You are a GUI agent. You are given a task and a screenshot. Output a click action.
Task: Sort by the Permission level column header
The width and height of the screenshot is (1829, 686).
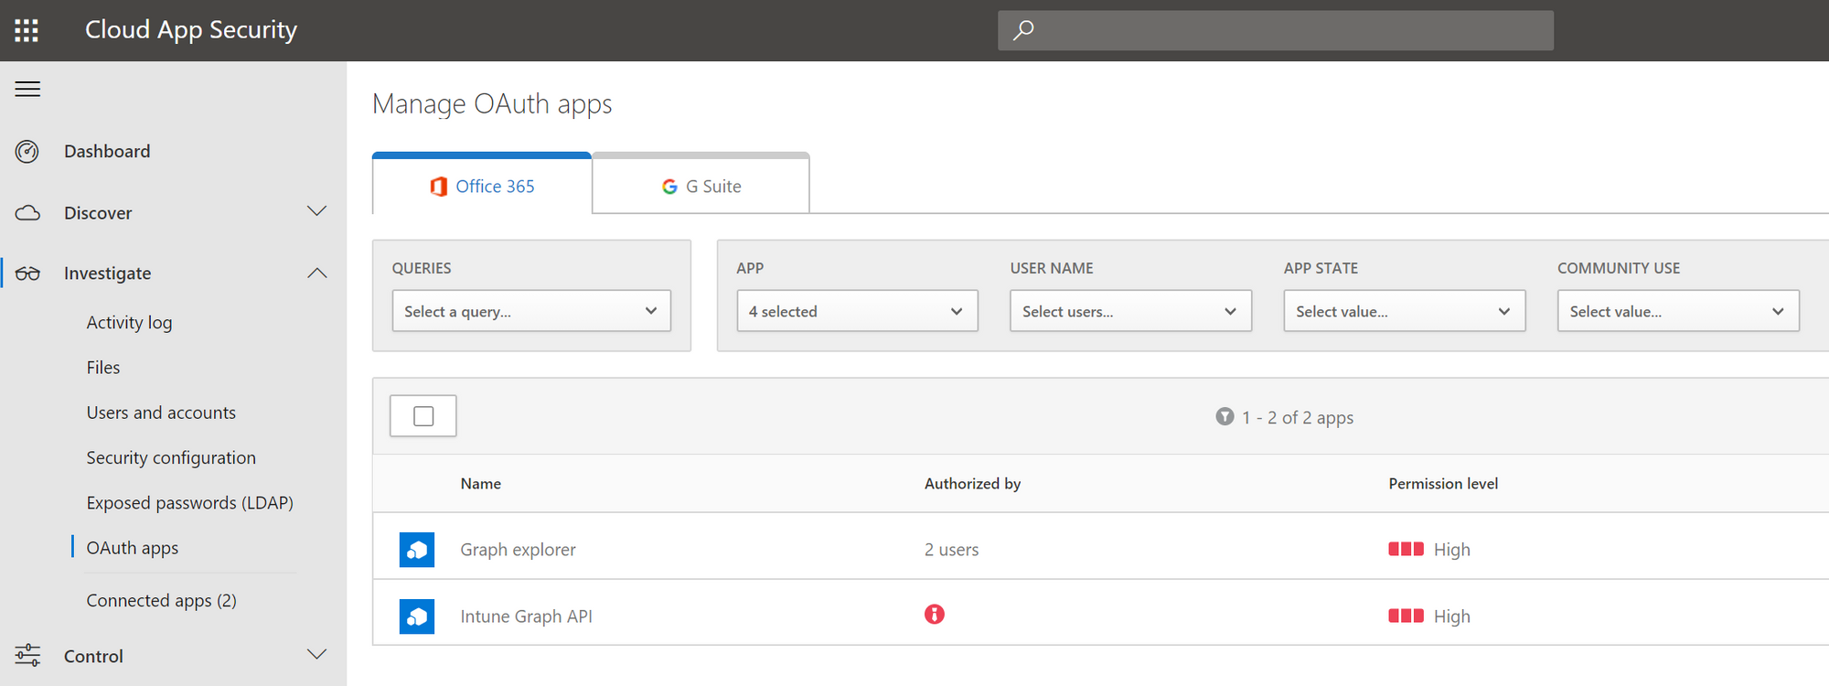pos(1443,484)
